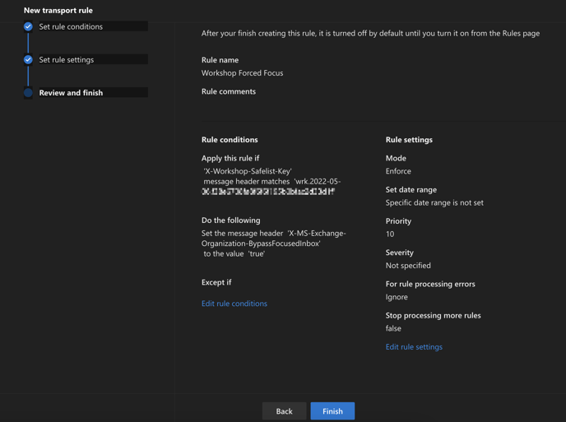
Task: Click the Enforce mode value
Action: pos(398,171)
